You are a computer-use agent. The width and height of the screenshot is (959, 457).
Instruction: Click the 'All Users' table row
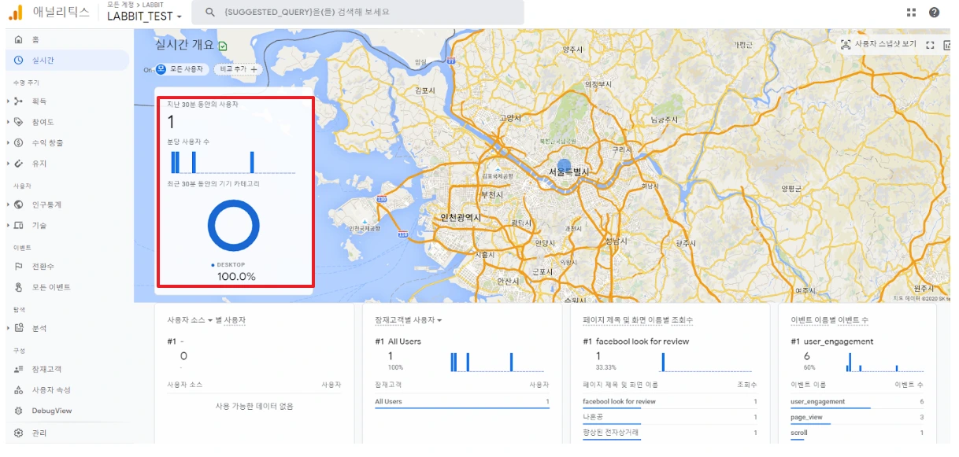pyautogui.click(x=462, y=402)
